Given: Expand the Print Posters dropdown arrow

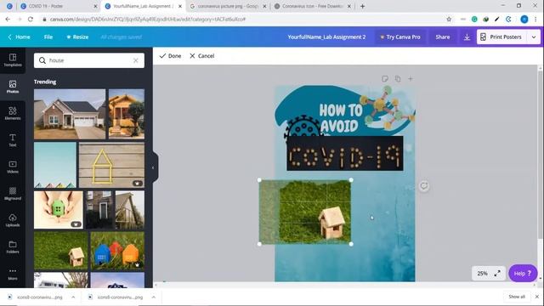Looking at the screenshot, I should tap(534, 37).
